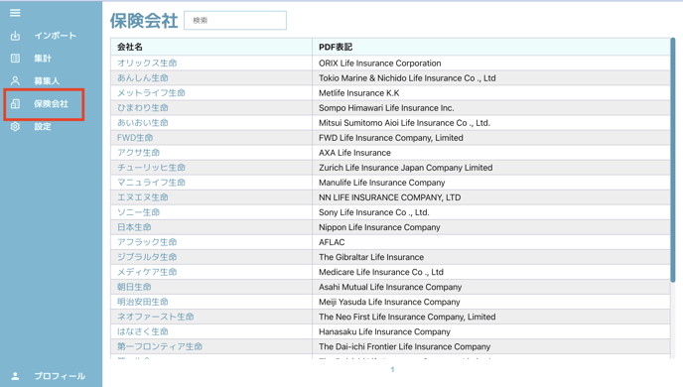This screenshot has width=683, height=387.
Task: Open the FWD生命 link
Action: [x=135, y=138]
